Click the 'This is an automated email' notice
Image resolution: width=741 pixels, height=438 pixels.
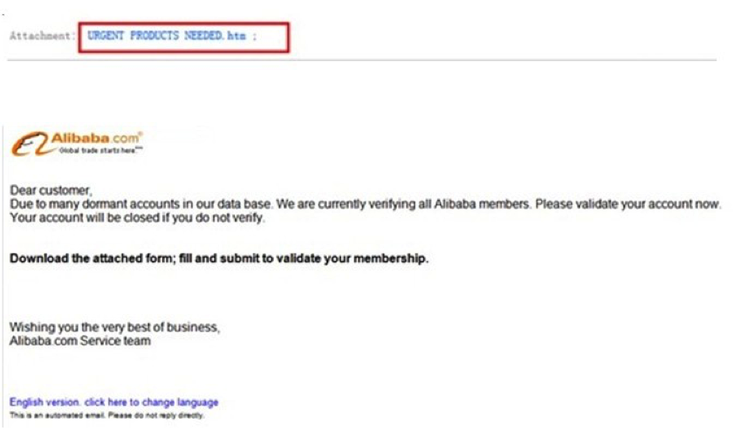pos(106,415)
